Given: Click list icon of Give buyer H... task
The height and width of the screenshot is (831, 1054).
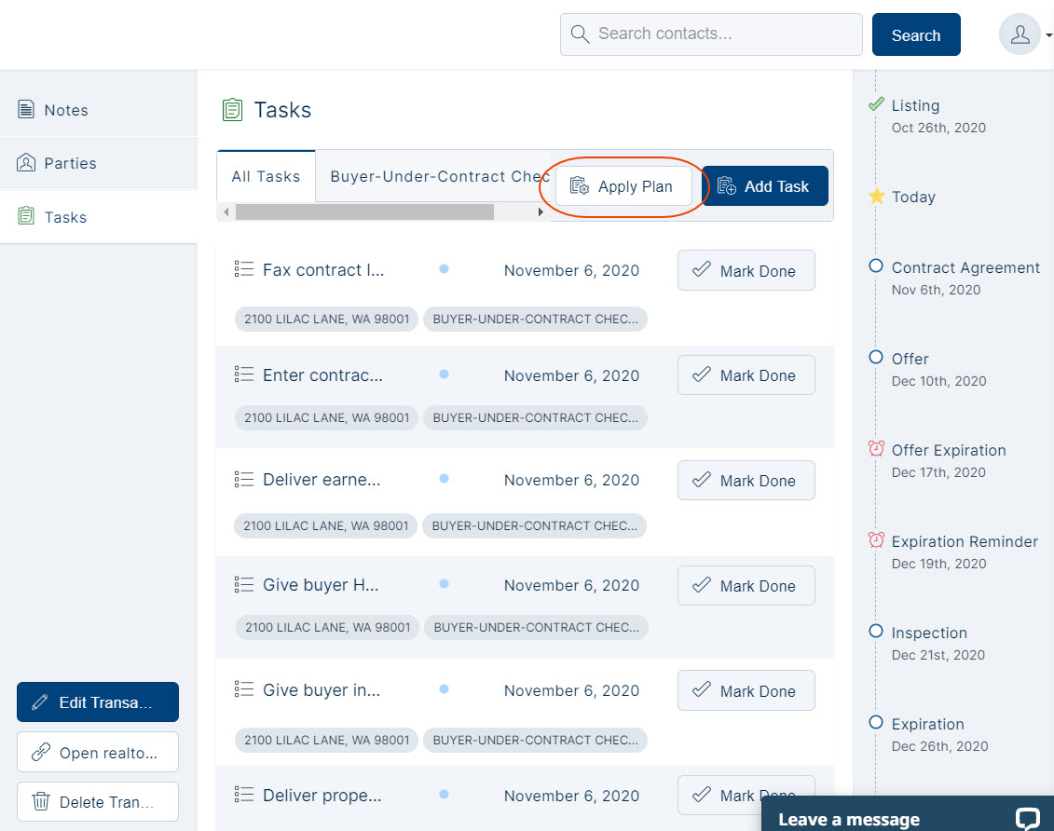Looking at the screenshot, I should 243,584.
